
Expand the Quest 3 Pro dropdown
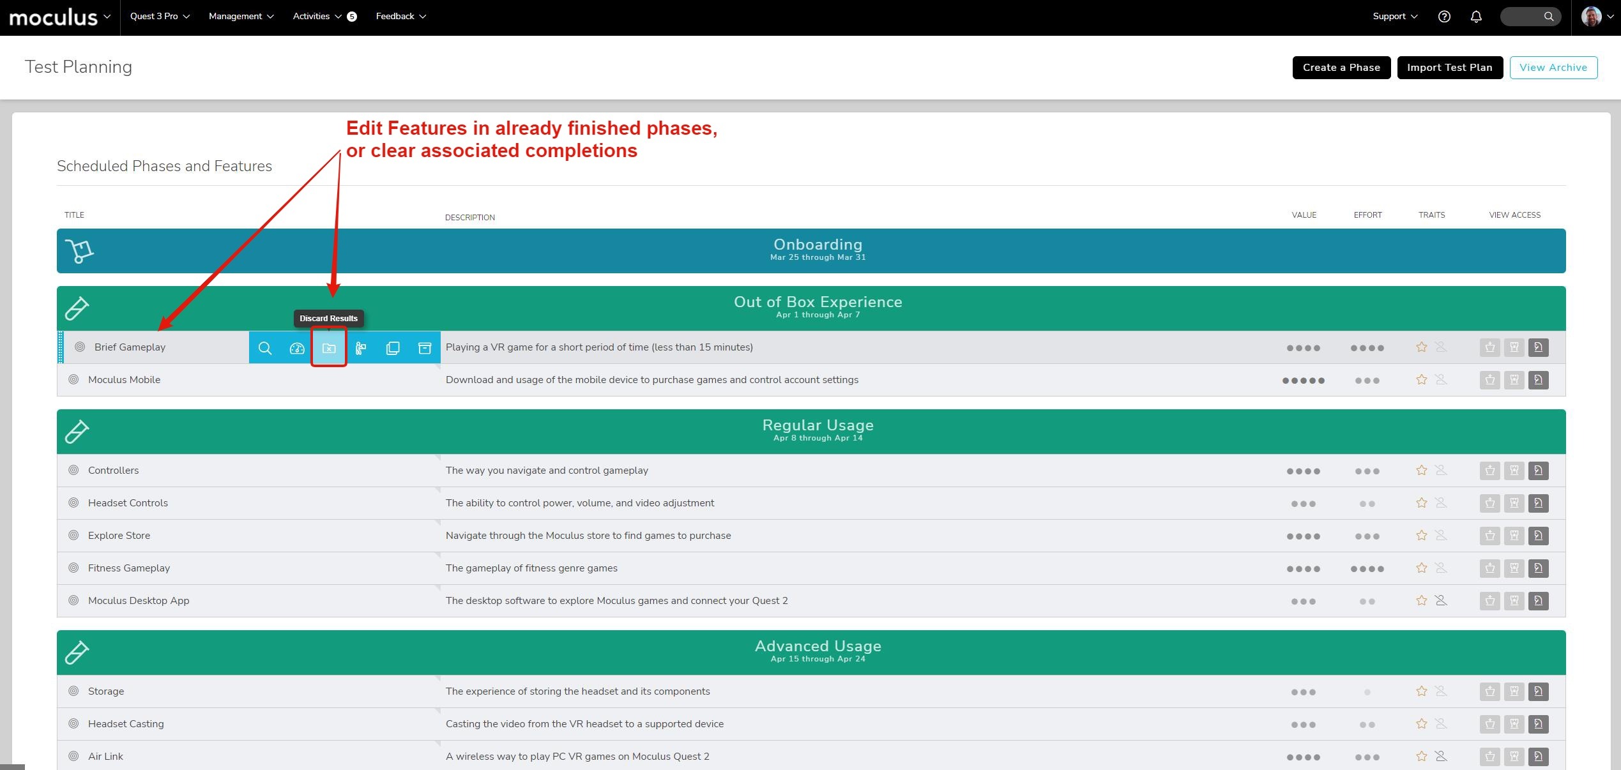[160, 17]
